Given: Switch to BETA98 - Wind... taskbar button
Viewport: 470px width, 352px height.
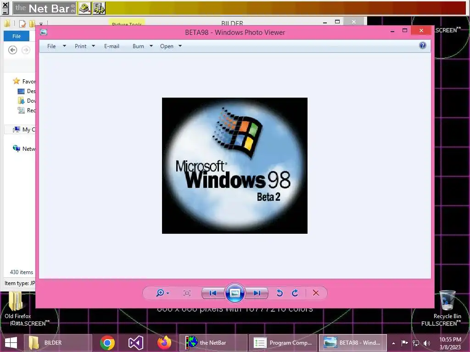Looking at the screenshot, I should (353, 343).
